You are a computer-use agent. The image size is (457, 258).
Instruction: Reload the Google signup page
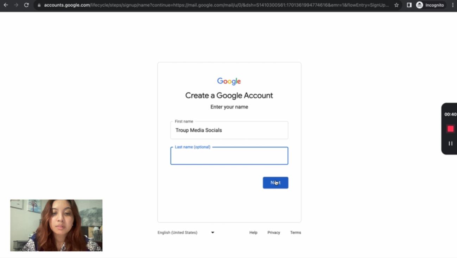(x=26, y=5)
